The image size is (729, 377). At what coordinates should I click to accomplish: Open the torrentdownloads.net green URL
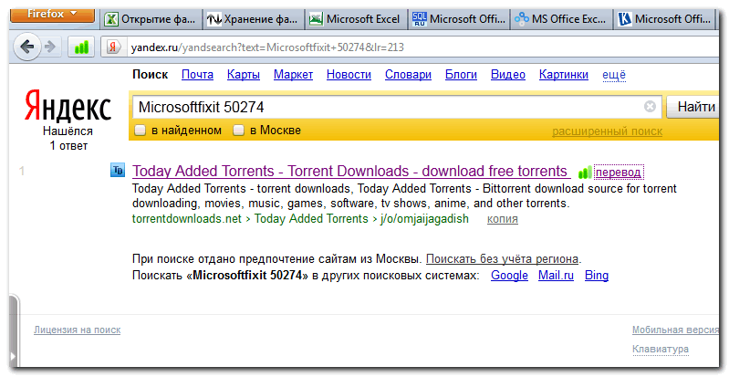tap(187, 219)
